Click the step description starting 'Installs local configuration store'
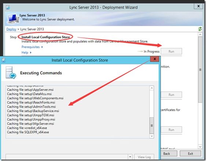 coord(85,41)
